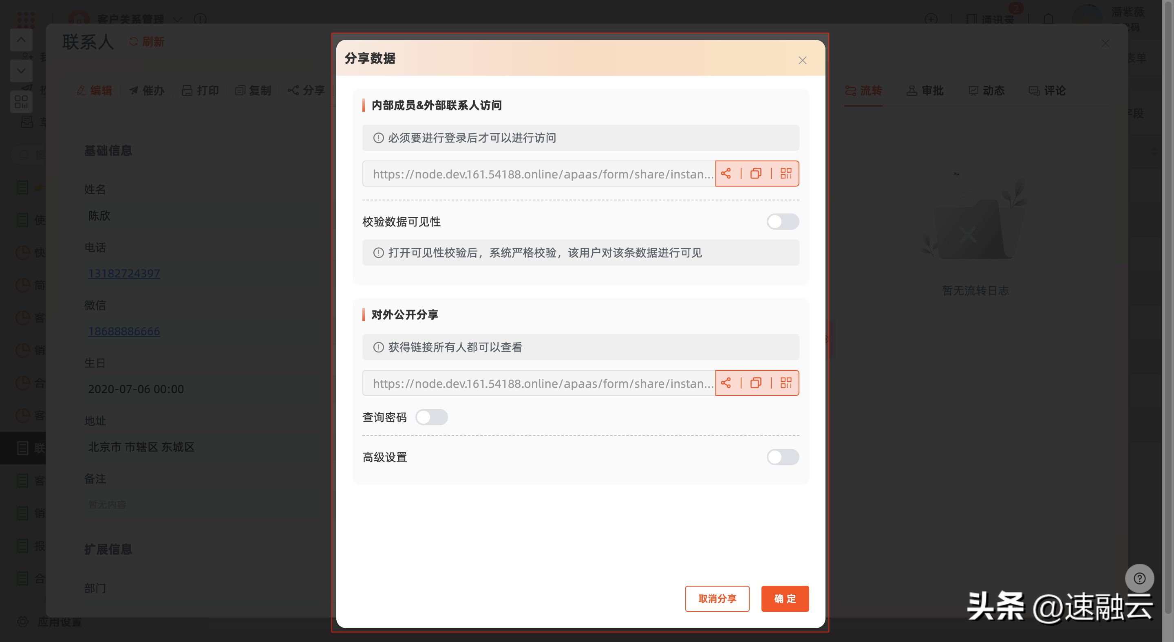Expand sidebar with the down chevron
The width and height of the screenshot is (1174, 642).
pos(21,70)
